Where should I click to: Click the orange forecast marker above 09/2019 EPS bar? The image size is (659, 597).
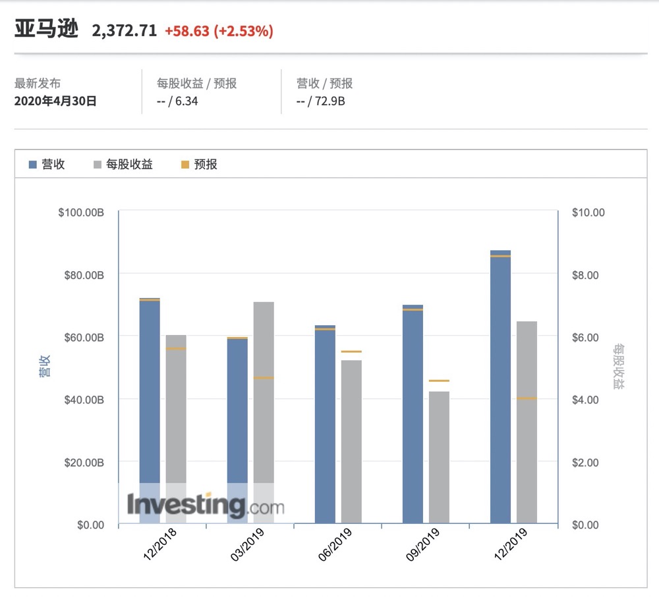click(439, 380)
